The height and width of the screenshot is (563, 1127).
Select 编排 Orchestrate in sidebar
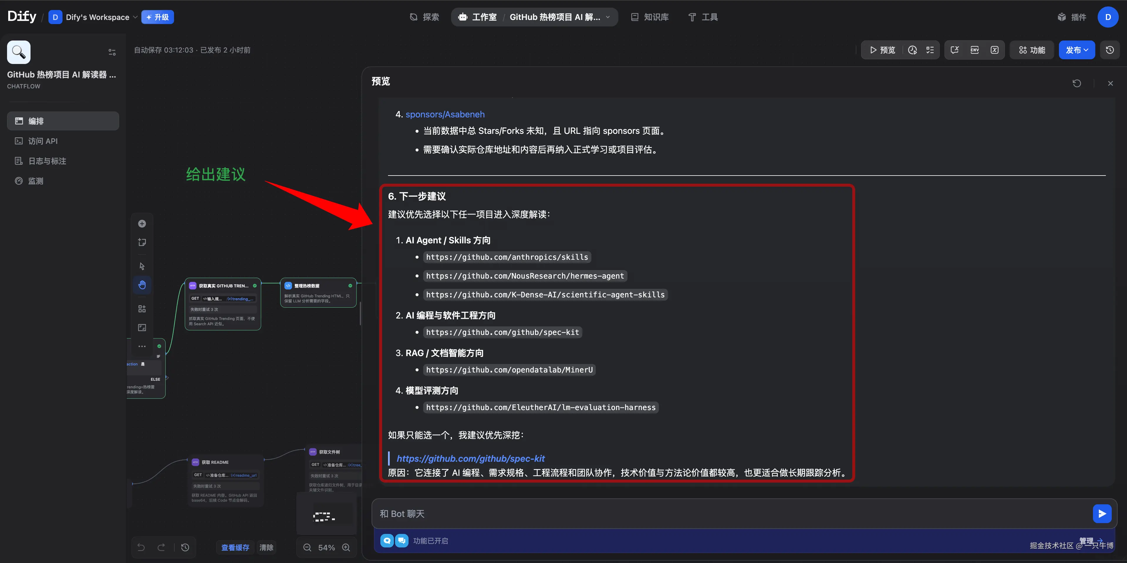[x=63, y=121]
